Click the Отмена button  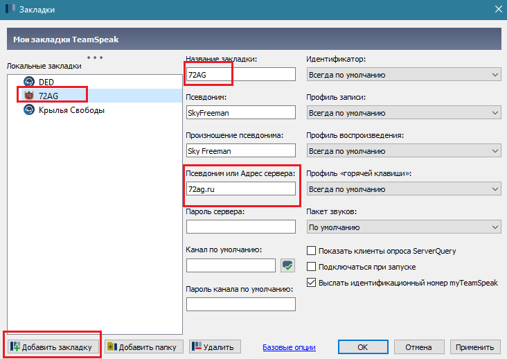[x=419, y=347]
